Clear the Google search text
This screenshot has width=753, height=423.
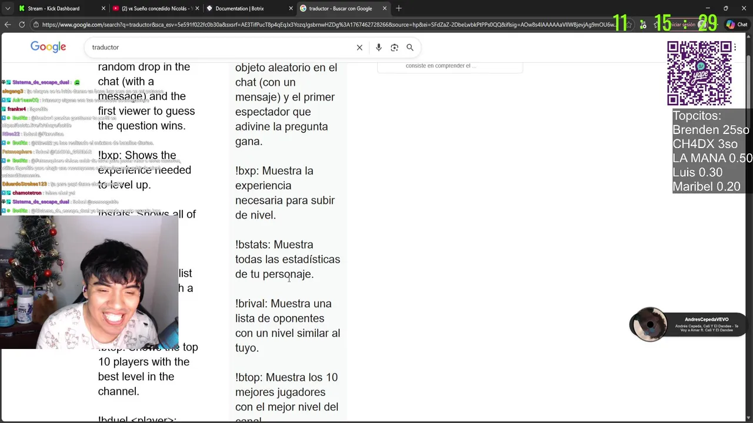click(x=359, y=48)
